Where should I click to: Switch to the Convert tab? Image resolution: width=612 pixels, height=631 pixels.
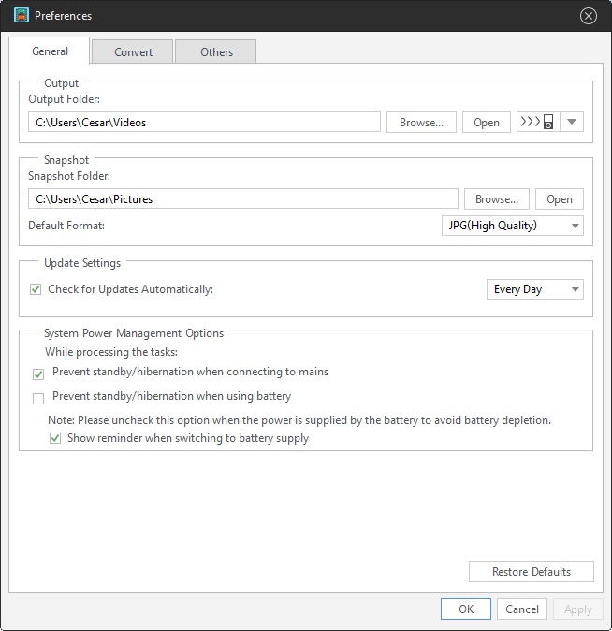click(133, 51)
